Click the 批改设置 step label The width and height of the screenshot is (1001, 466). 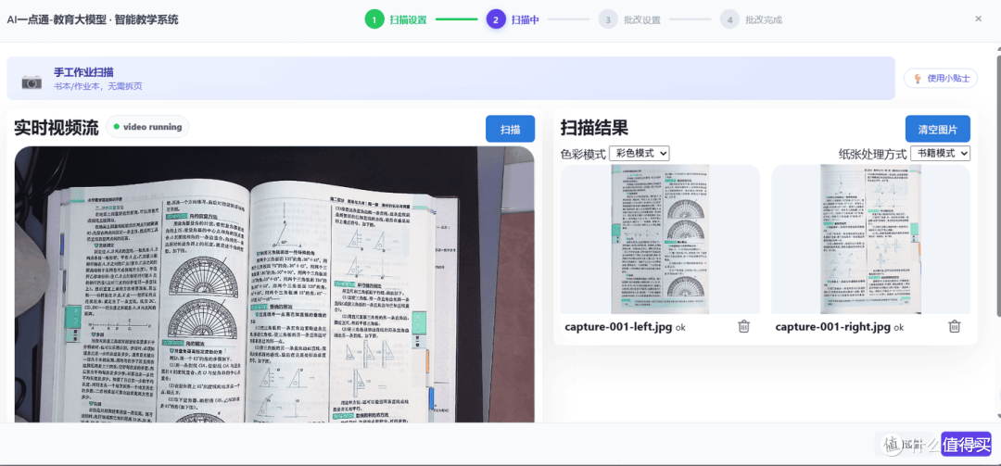[642, 19]
